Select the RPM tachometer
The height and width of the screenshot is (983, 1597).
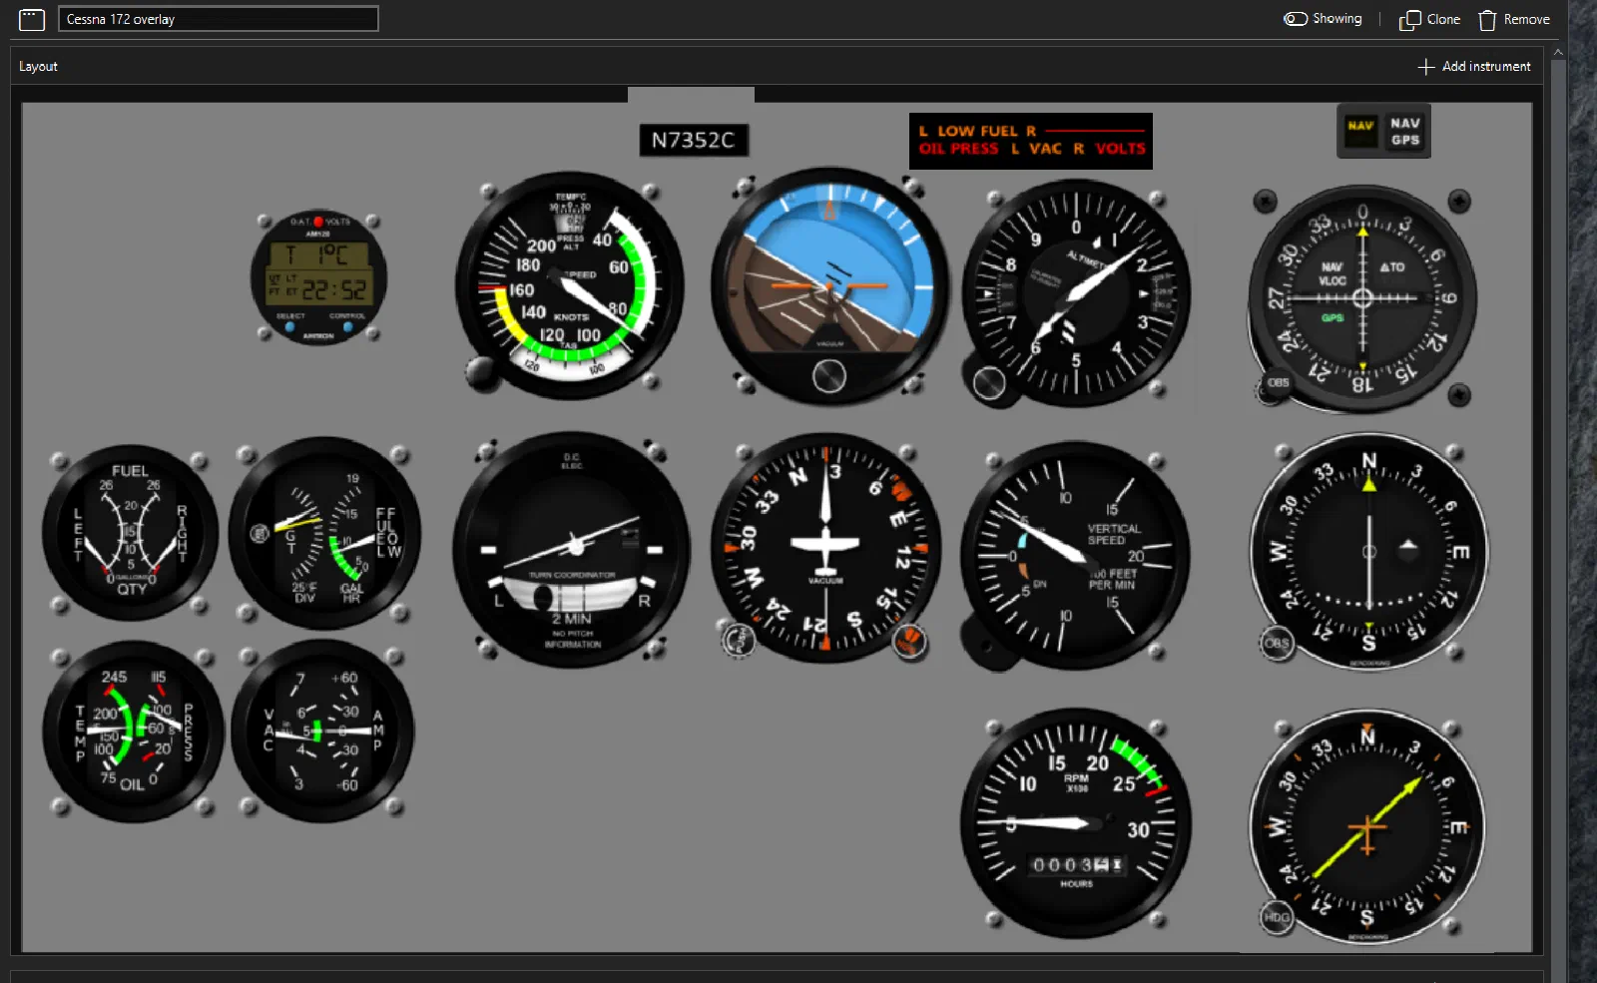click(x=1076, y=823)
